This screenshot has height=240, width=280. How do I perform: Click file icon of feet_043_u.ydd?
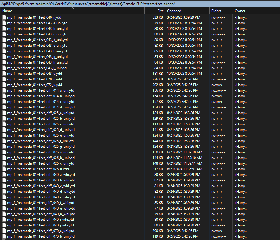pyautogui.click(x=4, y=74)
